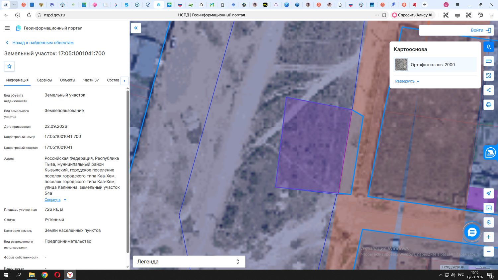Open the blue feedback side widget
The height and width of the screenshot is (280, 498).
coord(491,153)
